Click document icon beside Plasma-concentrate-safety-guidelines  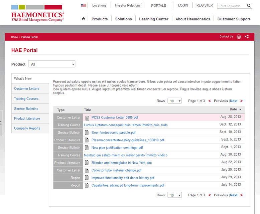[x=87, y=140]
